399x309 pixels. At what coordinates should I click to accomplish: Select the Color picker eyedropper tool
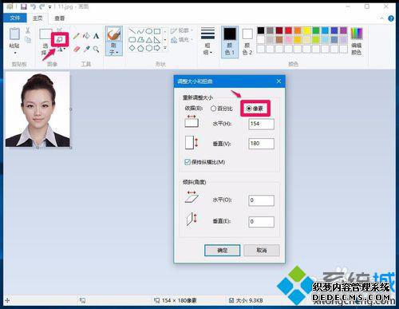[x=86, y=49]
